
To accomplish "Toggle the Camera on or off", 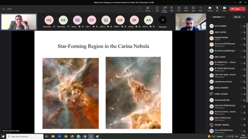I will 210,9.
